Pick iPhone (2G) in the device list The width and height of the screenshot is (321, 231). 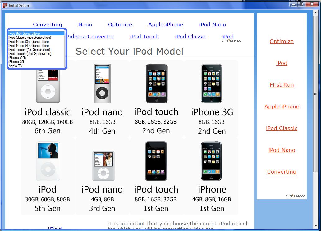pos(36,58)
